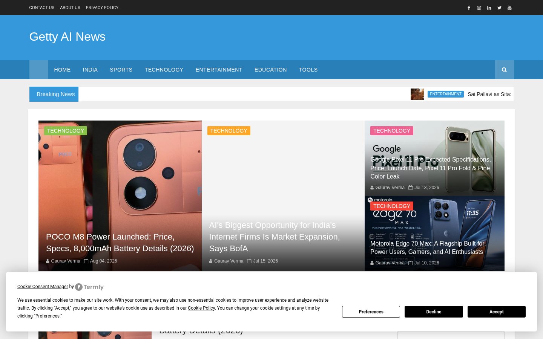Go to the HOME menu item
The image size is (543, 339).
point(62,70)
